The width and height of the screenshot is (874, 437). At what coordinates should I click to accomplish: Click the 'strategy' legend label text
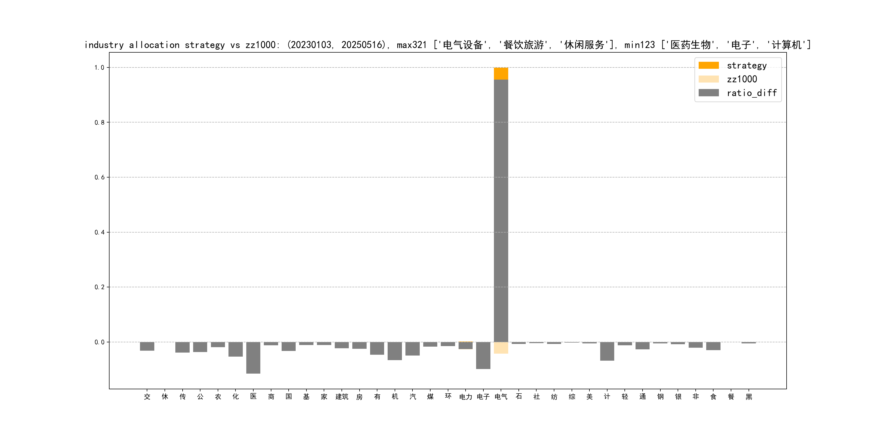pyautogui.click(x=746, y=66)
